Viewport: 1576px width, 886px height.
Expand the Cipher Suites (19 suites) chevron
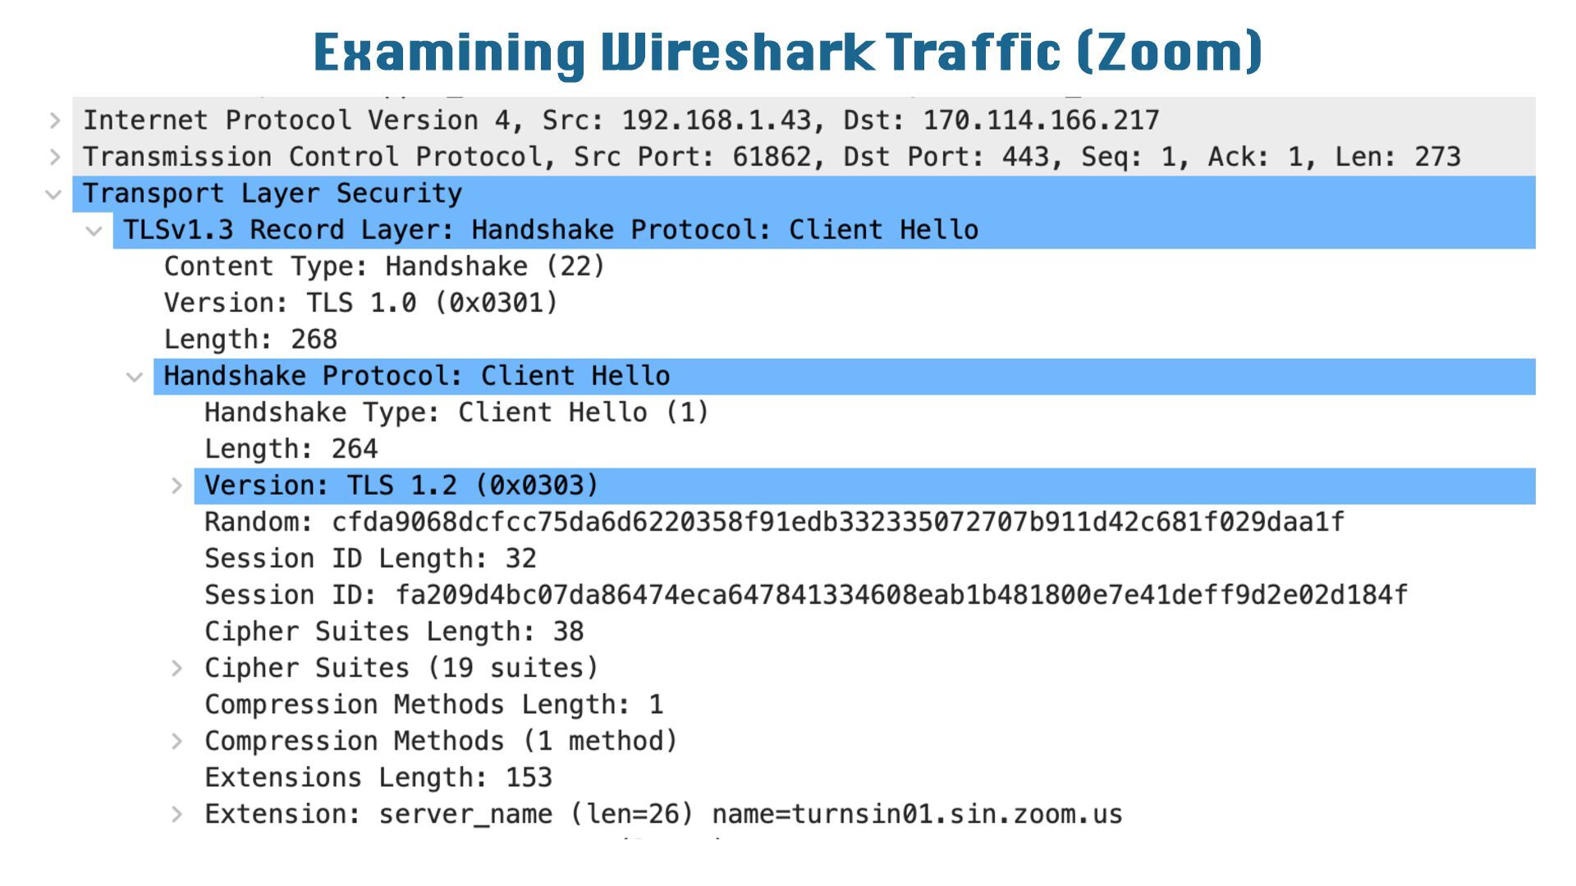click(176, 668)
